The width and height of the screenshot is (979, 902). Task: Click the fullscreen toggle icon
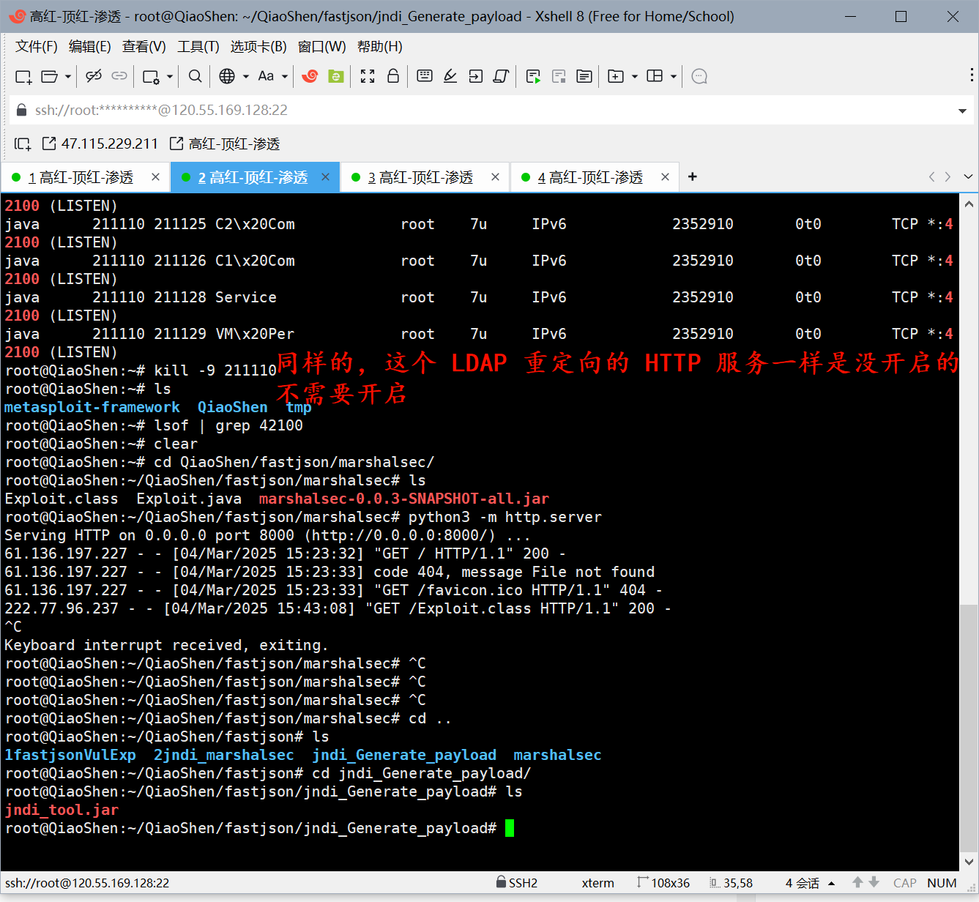pos(368,76)
